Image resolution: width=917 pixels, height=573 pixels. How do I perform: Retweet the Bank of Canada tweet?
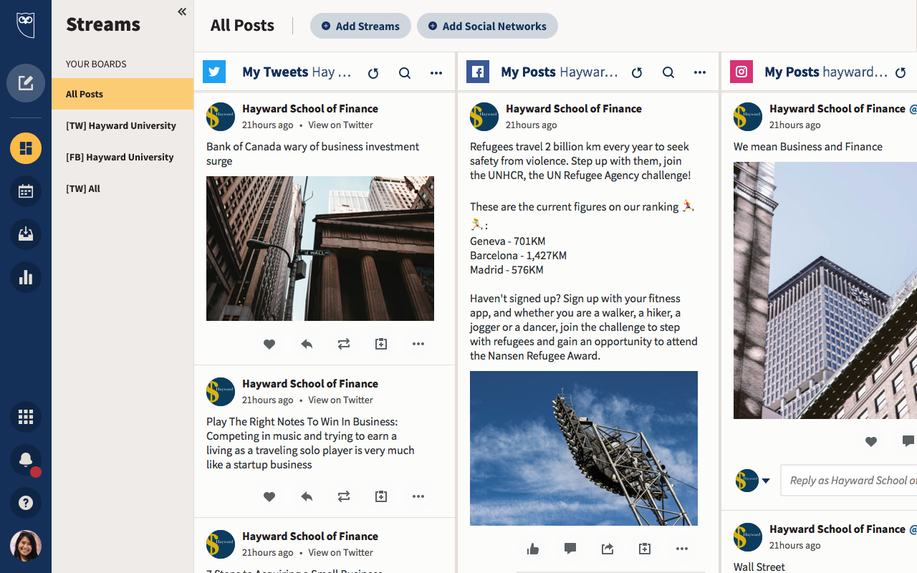(x=344, y=344)
